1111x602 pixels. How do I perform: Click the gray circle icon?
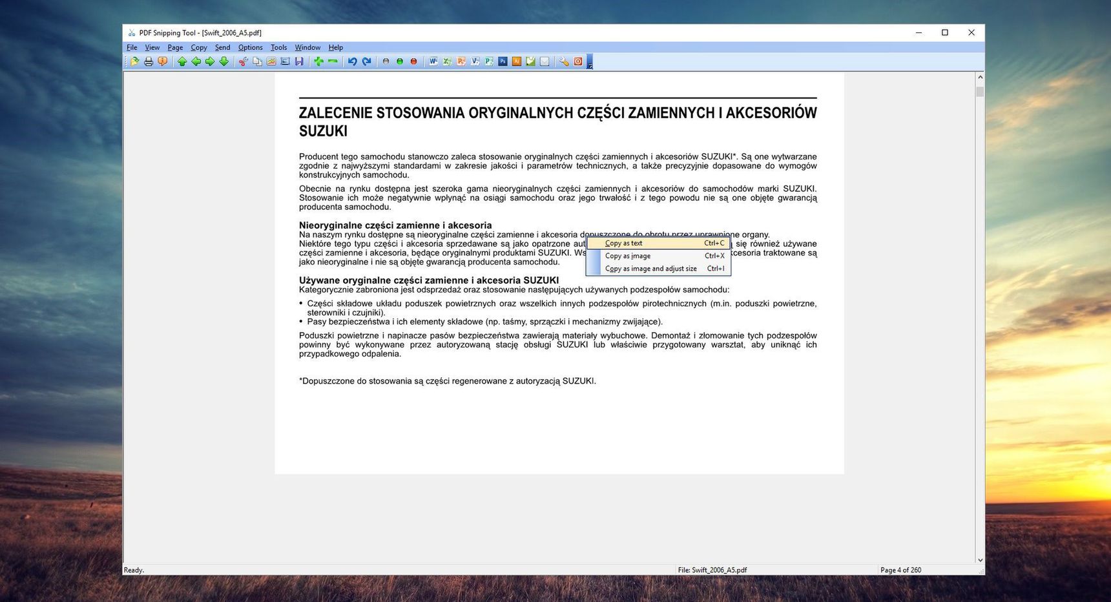coord(386,61)
